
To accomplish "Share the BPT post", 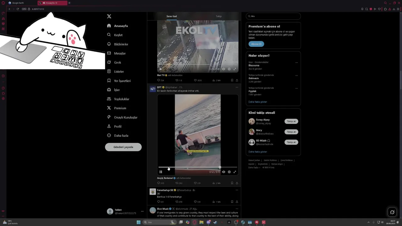I will (x=237, y=183).
